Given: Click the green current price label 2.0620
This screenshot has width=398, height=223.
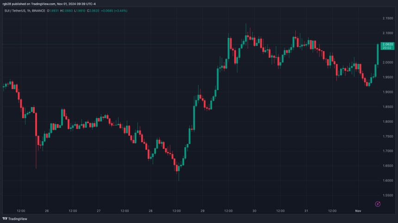Looking at the screenshot, I should coord(386,44).
